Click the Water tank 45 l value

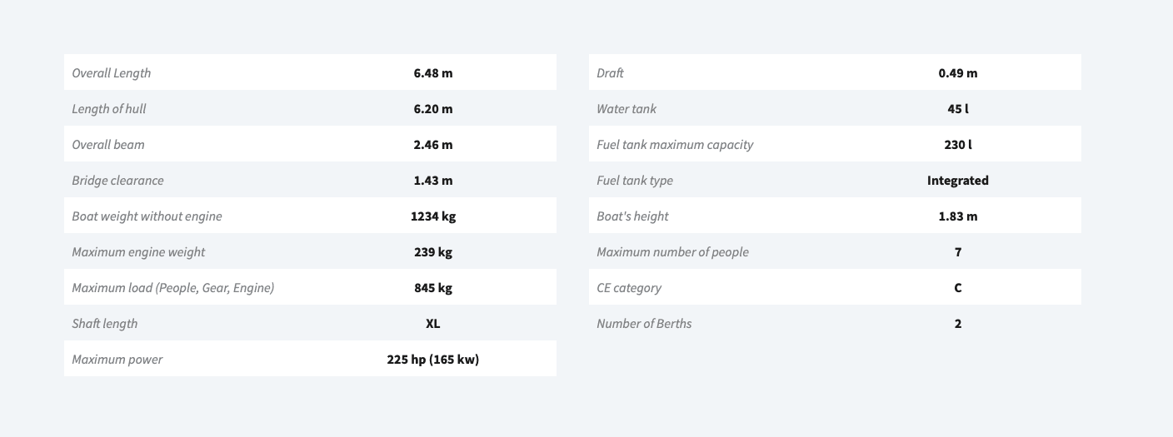pyautogui.click(x=958, y=108)
